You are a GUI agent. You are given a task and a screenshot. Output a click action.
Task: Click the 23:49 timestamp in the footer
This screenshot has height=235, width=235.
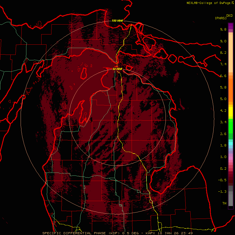[187, 233]
